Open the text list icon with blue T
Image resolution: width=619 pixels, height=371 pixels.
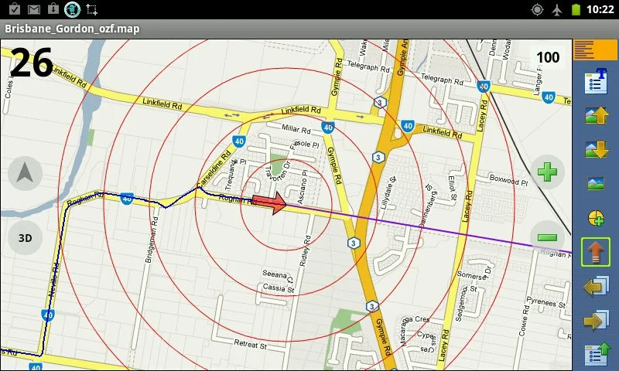click(x=595, y=82)
